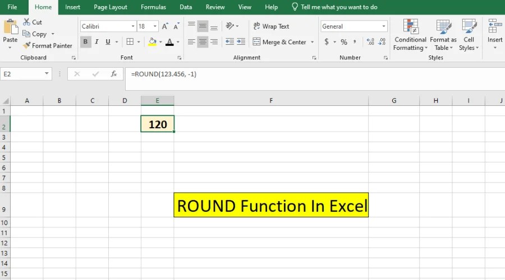Cancel formula entry with X button
The image size is (505, 280).
pyautogui.click(x=77, y=74)
